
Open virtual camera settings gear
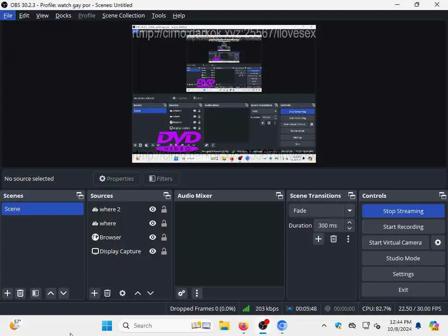point(437,242)
